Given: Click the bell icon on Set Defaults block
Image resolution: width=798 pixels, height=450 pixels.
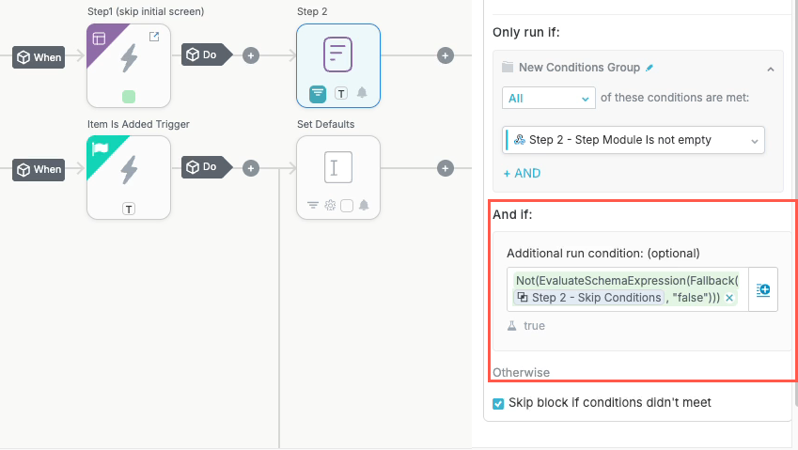Looking at the screenshot, I should coord(363,206).
